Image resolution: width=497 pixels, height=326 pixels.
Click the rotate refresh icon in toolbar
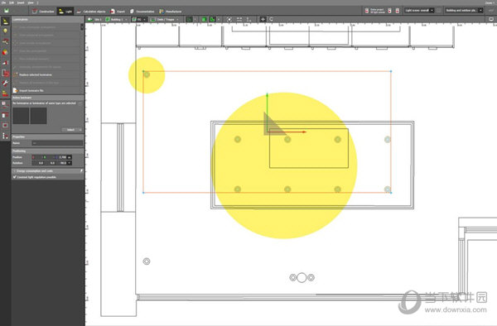271,19
